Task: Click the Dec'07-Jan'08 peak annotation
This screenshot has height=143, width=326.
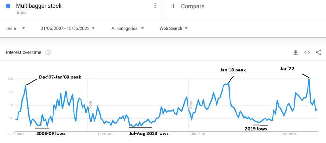Action: pos(60,77)
